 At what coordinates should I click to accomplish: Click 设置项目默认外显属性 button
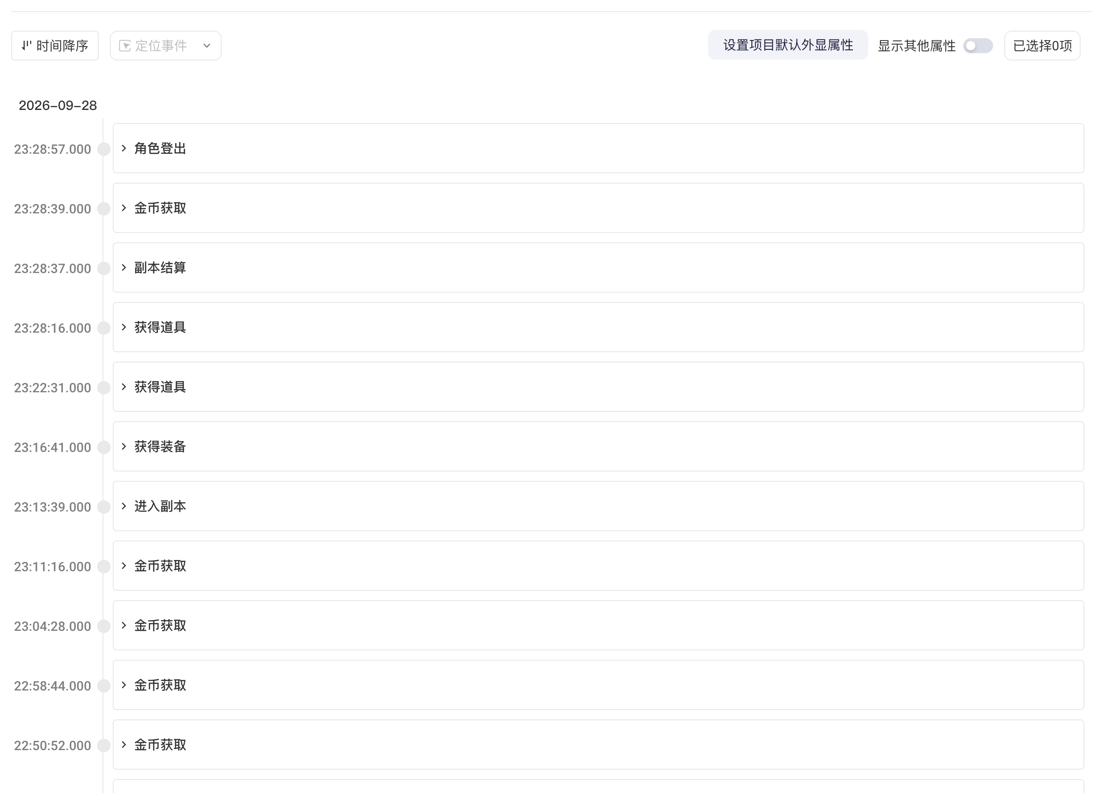click(788, 45)
